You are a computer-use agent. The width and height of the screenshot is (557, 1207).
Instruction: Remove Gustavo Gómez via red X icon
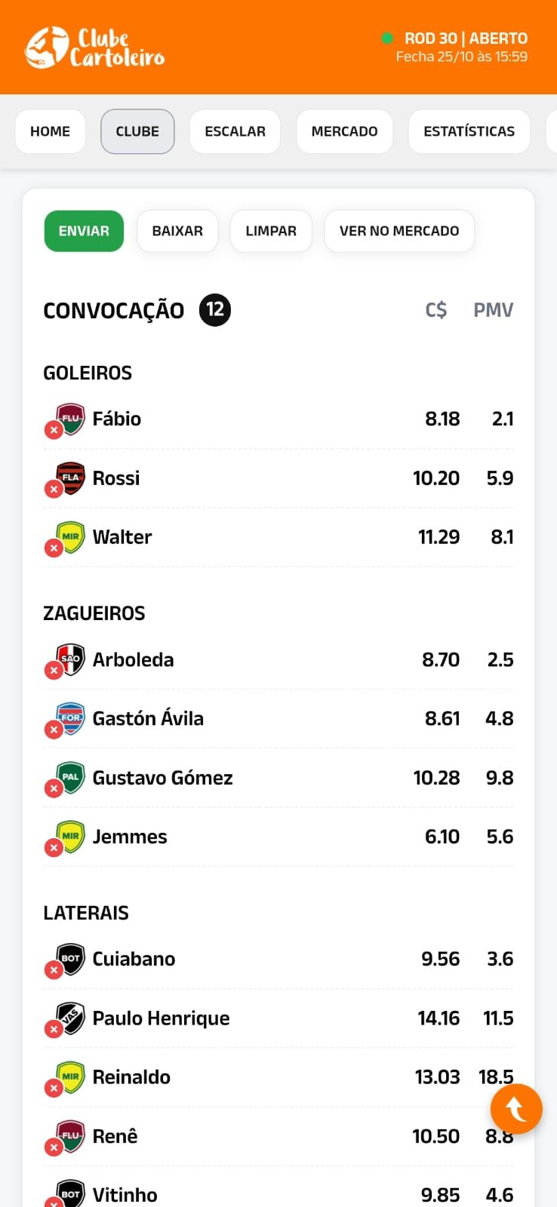tap(53, 788)
